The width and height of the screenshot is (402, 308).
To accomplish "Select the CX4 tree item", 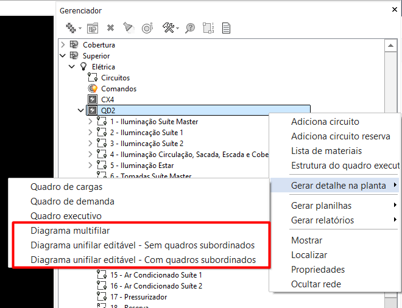I will tap(107, 99).
